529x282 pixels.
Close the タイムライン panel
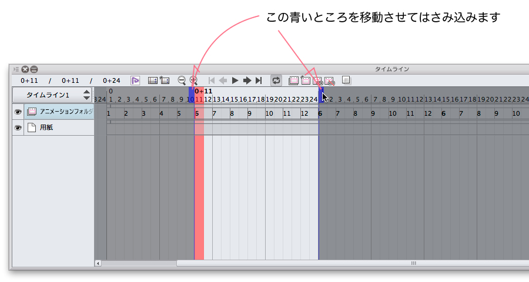25,69
